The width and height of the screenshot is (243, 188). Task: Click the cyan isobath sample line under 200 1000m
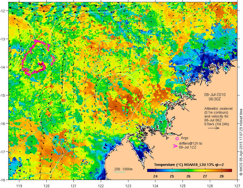tap(120, 172)
